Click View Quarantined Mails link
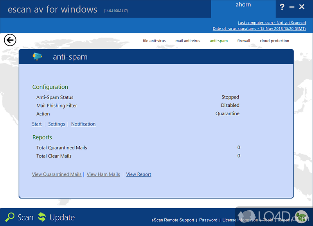313x226 pixels. pos(57,174)
